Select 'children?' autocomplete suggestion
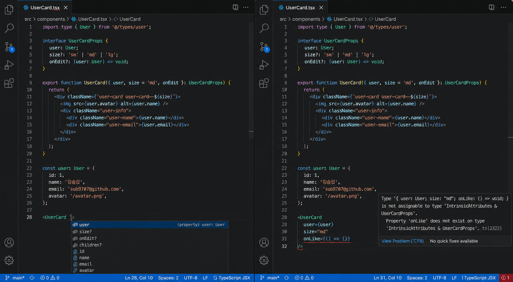 [x=150, y=245]
